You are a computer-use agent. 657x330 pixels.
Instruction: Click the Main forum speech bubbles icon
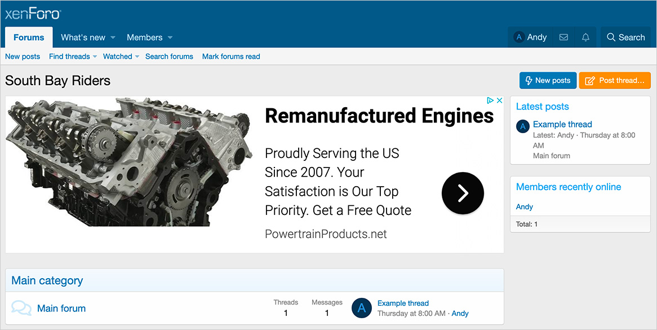tap(21, 308)
